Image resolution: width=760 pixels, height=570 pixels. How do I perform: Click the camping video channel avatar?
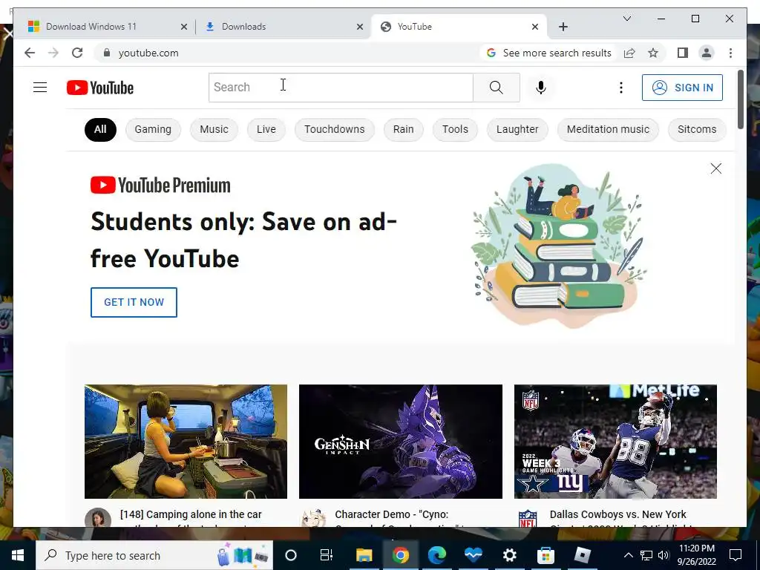tap(98, 517)
